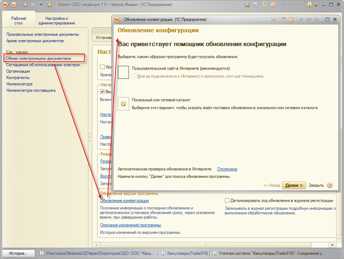Open Архив электронных документов

[35, 41]
